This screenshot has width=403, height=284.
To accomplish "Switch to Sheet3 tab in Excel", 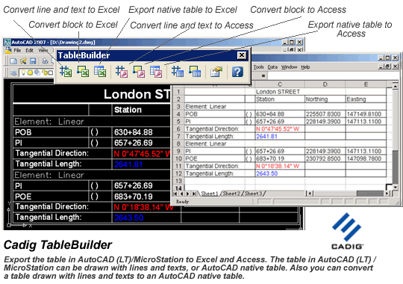I will (x=253, y=194).
